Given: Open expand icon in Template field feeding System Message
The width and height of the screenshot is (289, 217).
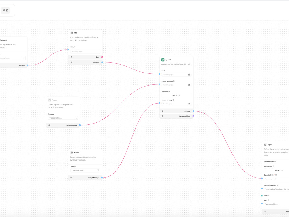Looking at the screenshot, I should tap(76, 118).
